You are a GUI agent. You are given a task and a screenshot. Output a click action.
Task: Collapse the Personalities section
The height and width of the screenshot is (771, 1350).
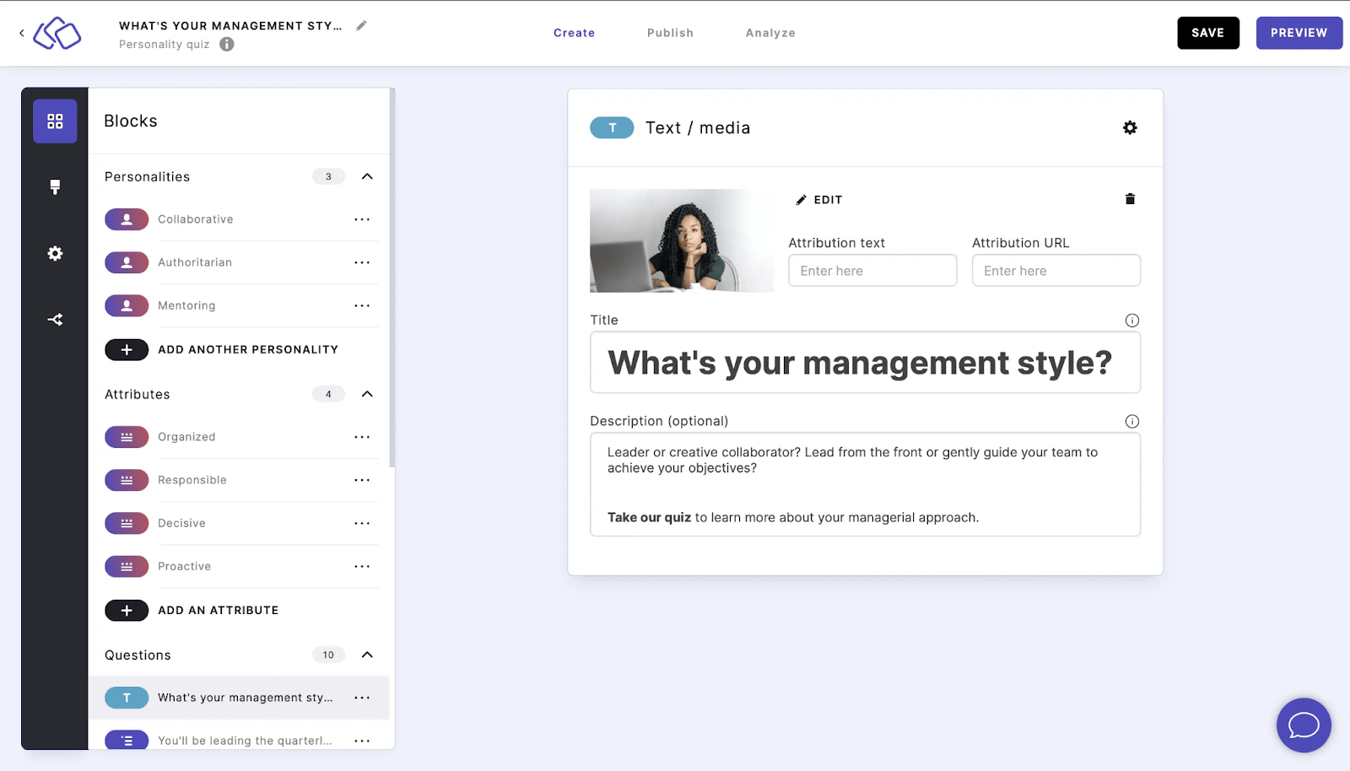coord(367,176)
